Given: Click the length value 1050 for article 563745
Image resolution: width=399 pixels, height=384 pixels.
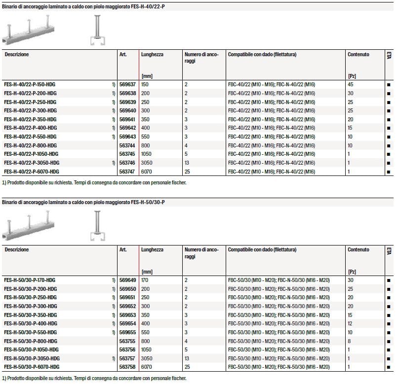Looking at the screenshot, I should tap(147, 154).
